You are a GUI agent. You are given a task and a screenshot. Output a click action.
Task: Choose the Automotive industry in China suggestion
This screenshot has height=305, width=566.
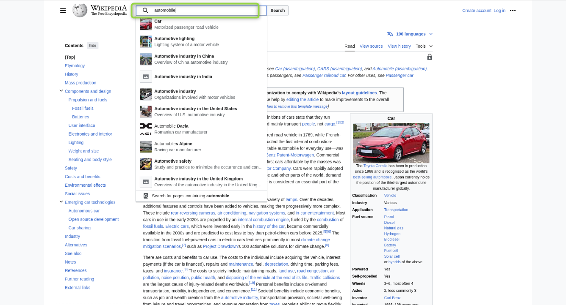[184, 59]
